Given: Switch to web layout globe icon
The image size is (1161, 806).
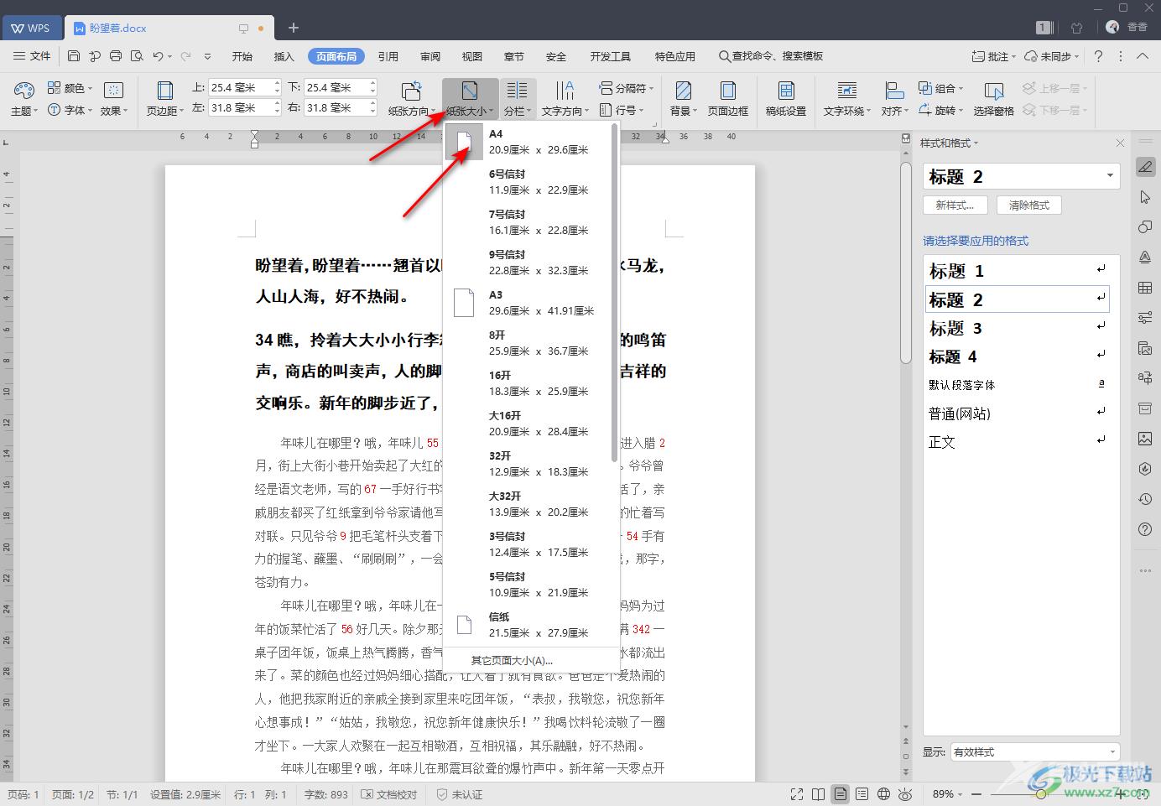Looking at the screenshot, I should [883, 794].
